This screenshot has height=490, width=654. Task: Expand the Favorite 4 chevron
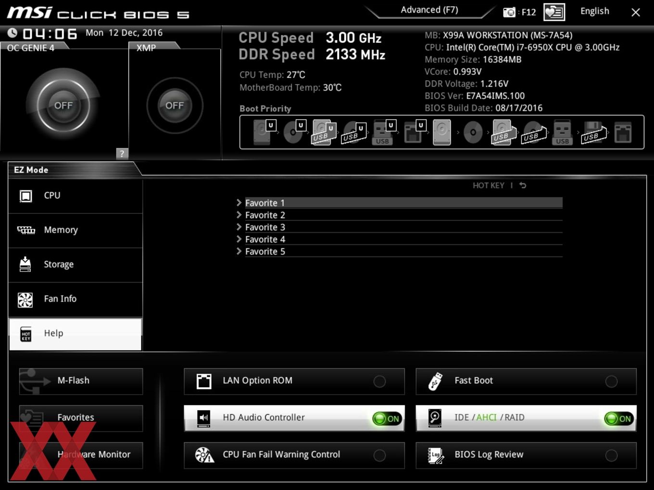(239, 239)
